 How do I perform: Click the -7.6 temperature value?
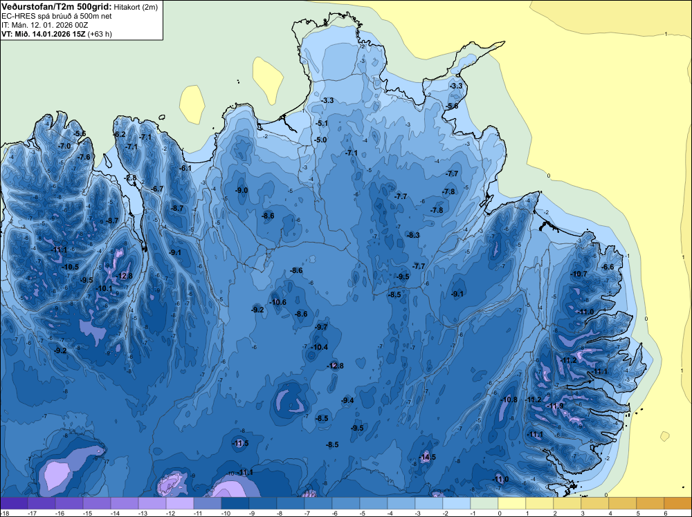(84, 157)
